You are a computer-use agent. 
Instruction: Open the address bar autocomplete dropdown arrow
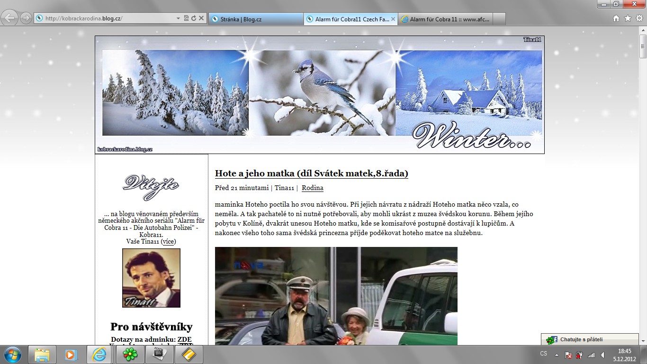pyautogui.click(x=178, y=18)
